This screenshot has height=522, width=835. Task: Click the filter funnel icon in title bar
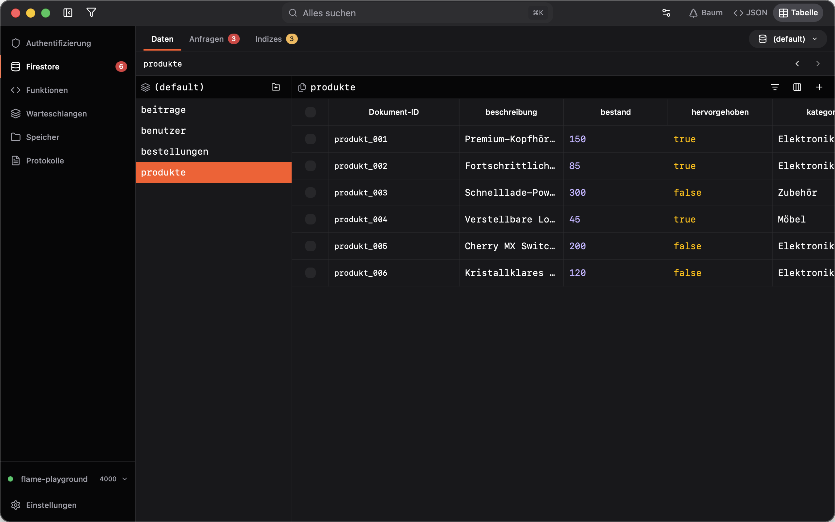[x=91, y=13]
